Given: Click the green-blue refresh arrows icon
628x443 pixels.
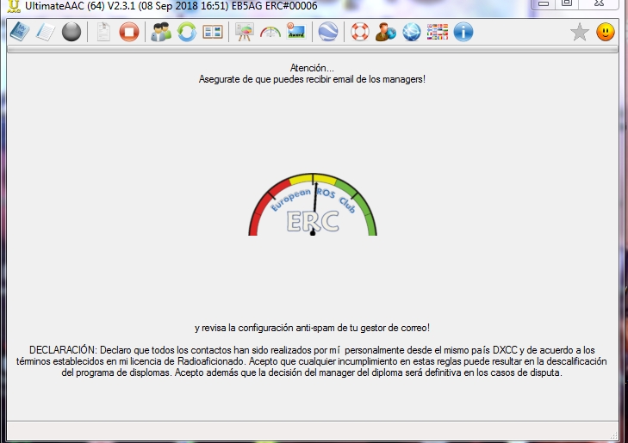Looking at the screenshot, I should tap(187, 32).
